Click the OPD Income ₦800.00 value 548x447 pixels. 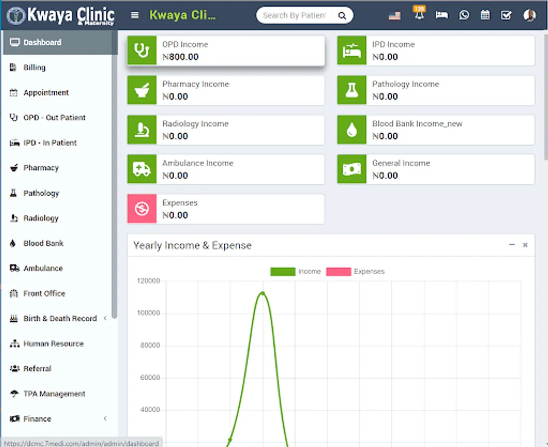pyautogui.click(x=181, y=57)
